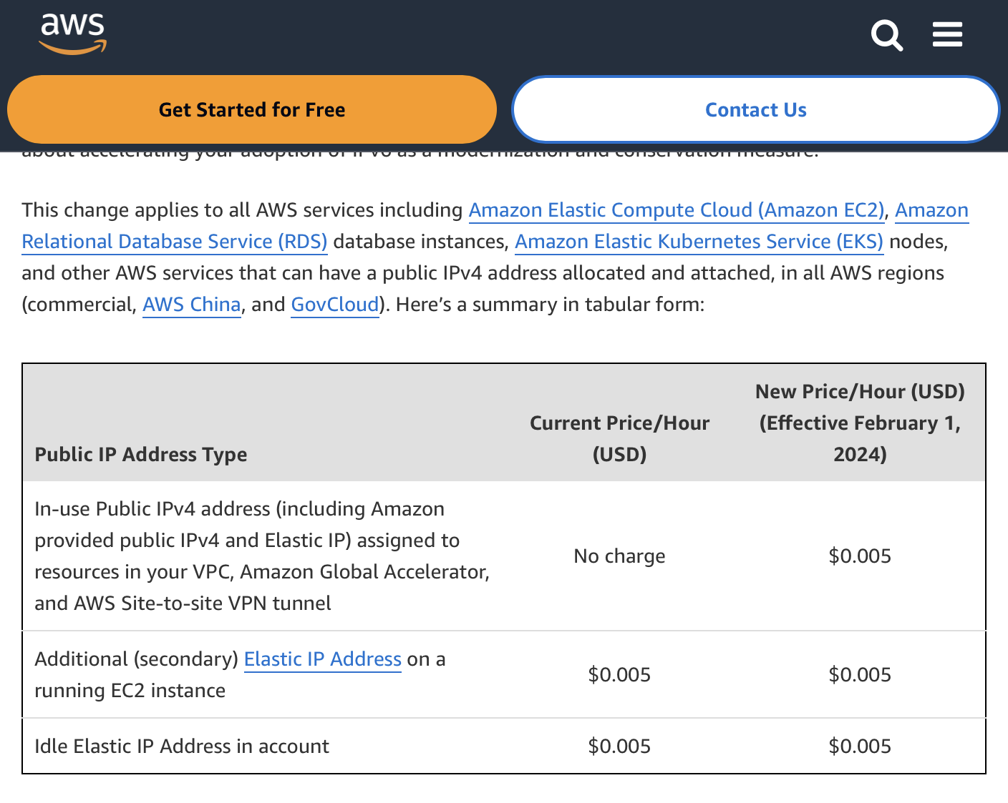Click the Get Started for Free button
Screen dimensions: 1008x803
pyautogui.click(x=252, y=109)
